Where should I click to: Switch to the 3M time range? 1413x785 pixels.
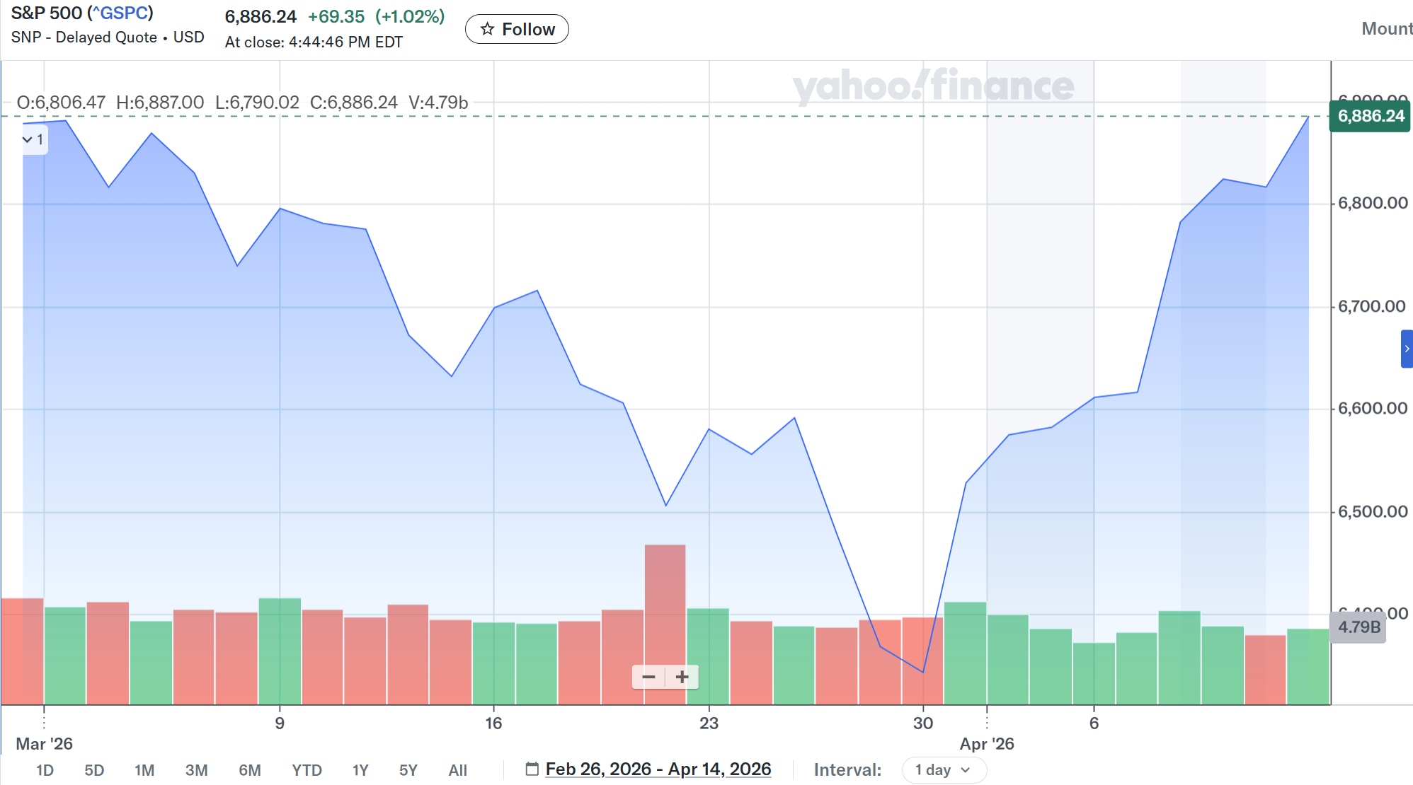coord(196,770)
